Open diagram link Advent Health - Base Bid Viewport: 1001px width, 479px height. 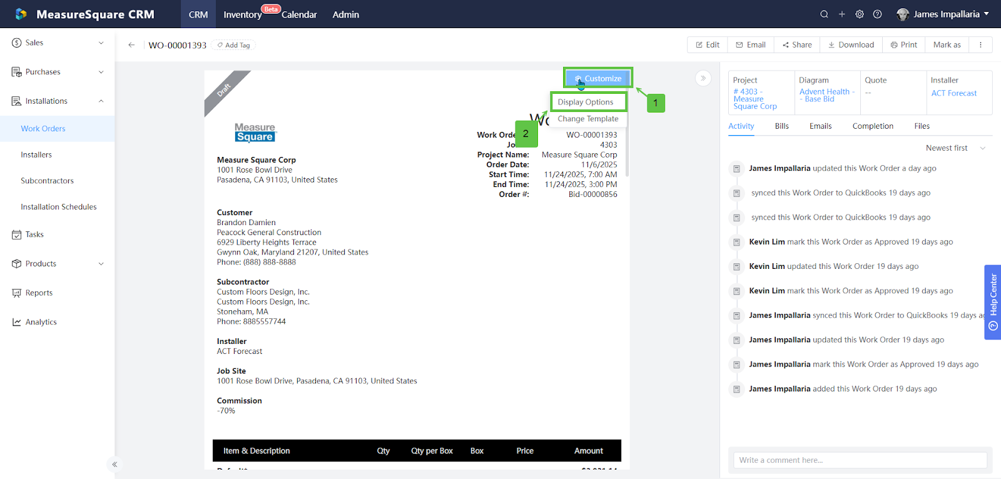pyautogui.click(x=826, y=95)
